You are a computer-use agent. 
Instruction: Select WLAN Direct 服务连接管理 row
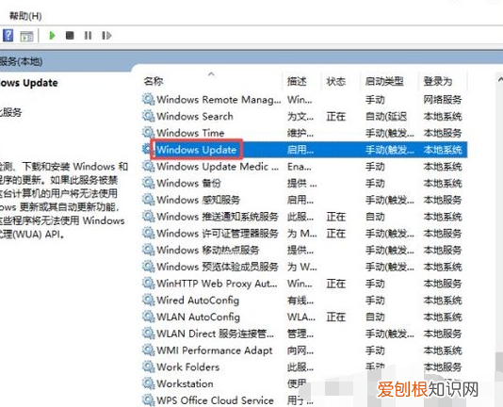tap(304, 334)
